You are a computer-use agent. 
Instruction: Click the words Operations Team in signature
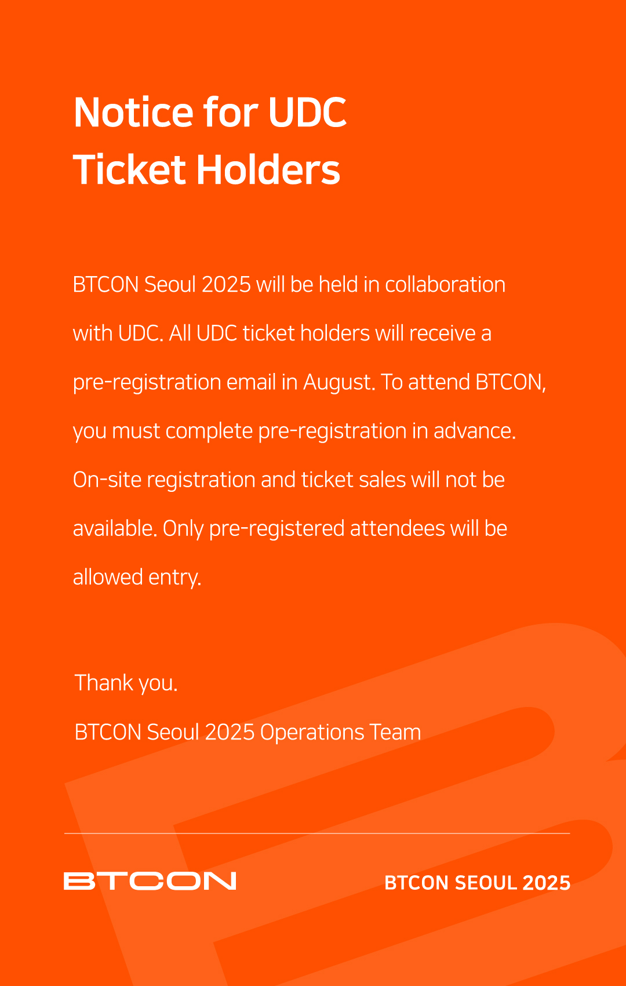coord(341,733)
